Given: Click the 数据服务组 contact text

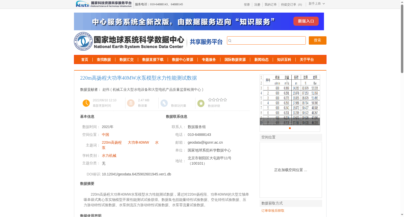Looking at the screenshot, I should pos(197,127).
